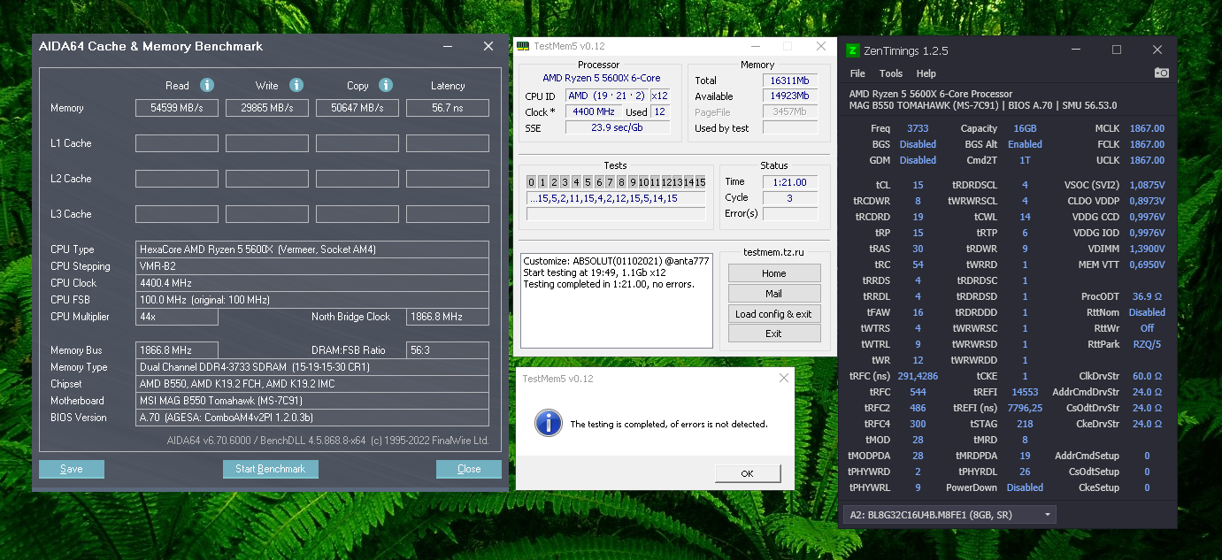The image size is (1222, 560).
Task: Click the Write info icon in AIDA64
Action: click(x=296, y=86)
